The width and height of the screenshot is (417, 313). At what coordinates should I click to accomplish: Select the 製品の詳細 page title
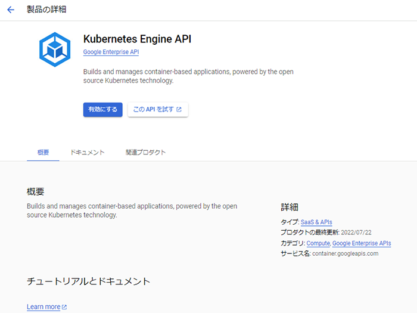pyautogui.click(x=46, y=10)
